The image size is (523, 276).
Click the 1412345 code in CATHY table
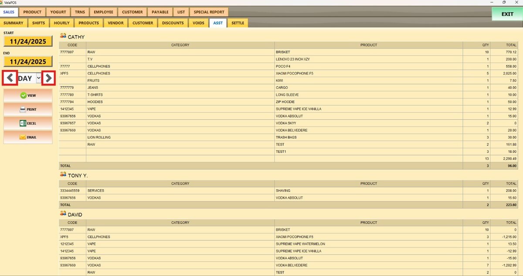pyautogui.click(x=67, y=109)
